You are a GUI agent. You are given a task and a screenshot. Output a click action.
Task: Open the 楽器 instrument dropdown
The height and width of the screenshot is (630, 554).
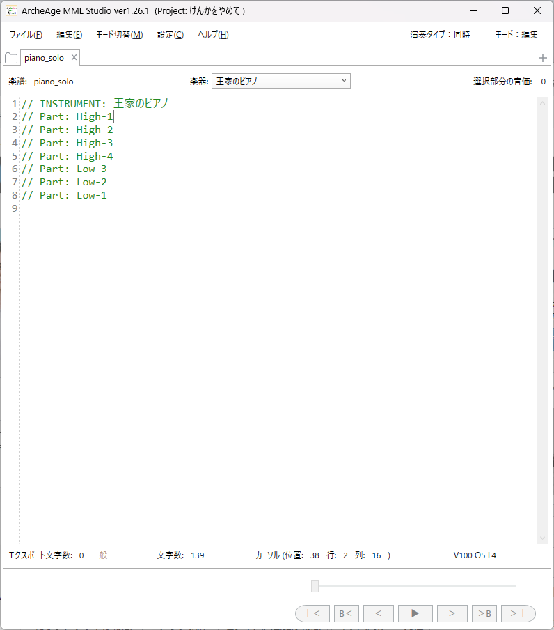click(280, 81)
